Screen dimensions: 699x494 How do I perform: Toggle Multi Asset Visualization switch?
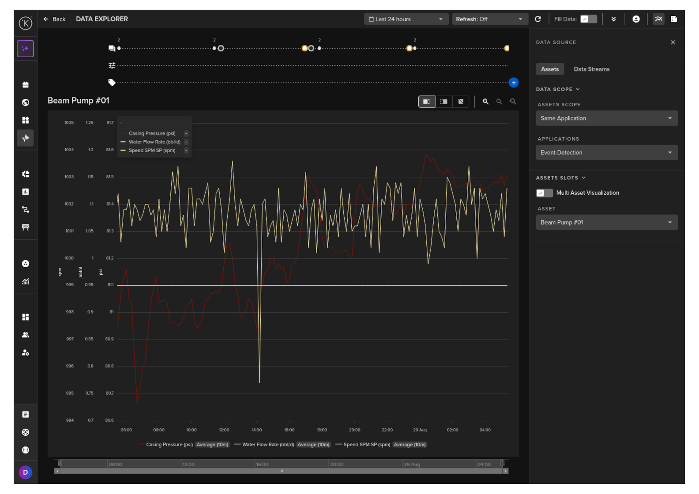tap(545, 193)
